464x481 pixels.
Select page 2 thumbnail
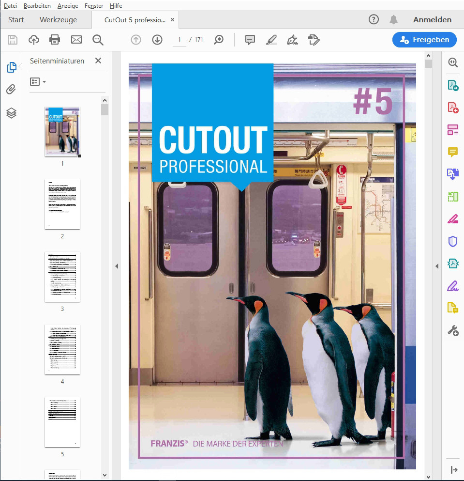[62, 204]
